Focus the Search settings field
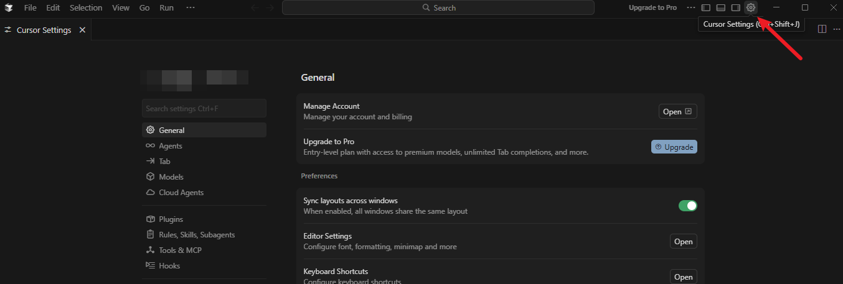 click(x=204, y=108)
